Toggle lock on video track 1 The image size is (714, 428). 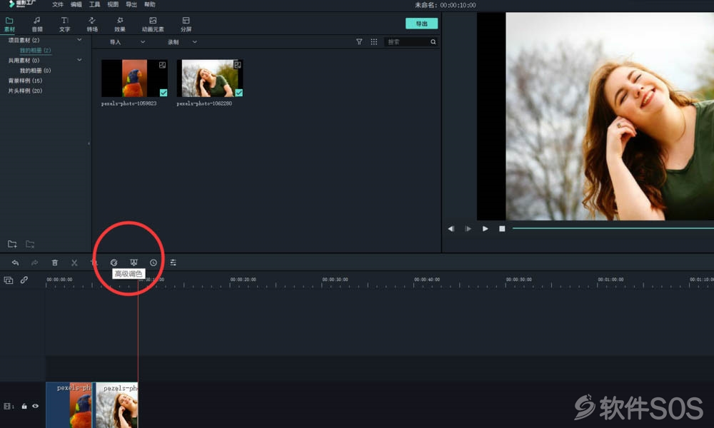[x=24, y=406]
